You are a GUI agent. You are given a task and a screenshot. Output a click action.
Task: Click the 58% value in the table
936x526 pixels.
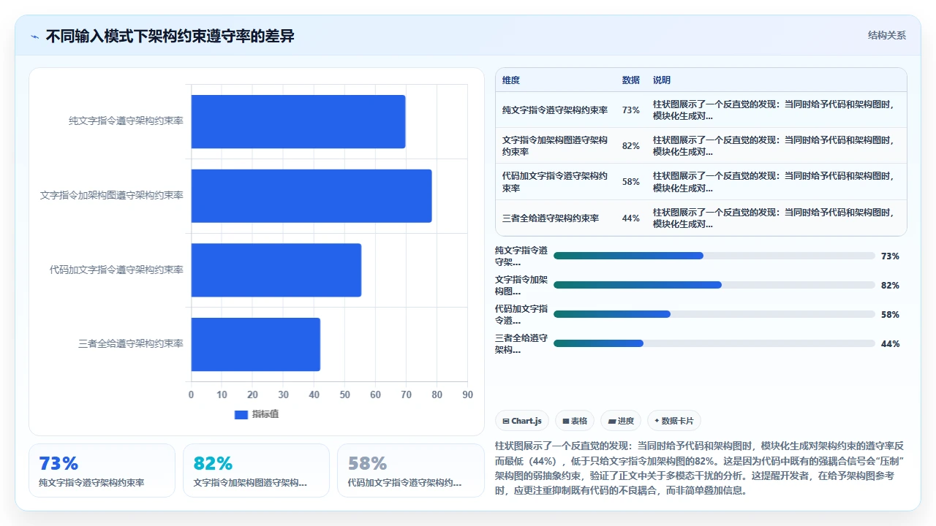[631, 182]
